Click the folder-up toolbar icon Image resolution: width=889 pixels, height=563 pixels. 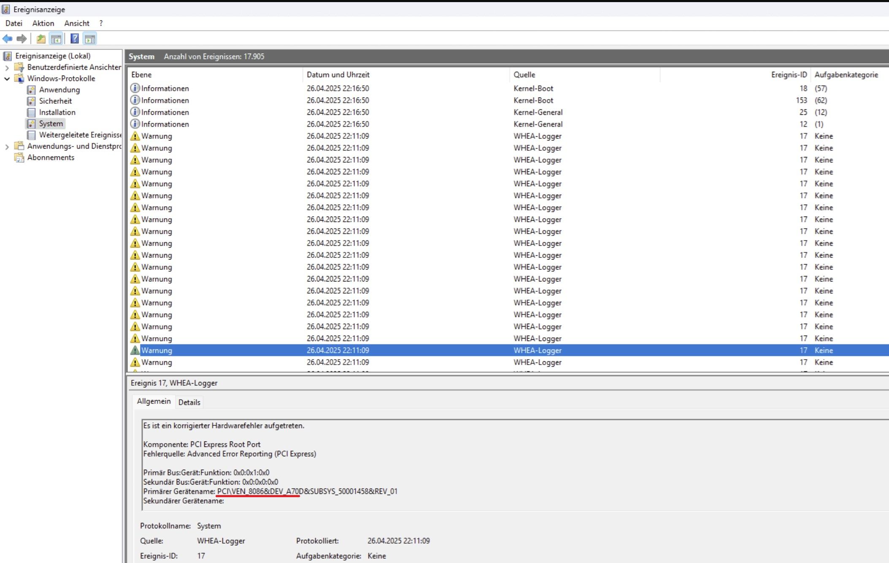41,39
